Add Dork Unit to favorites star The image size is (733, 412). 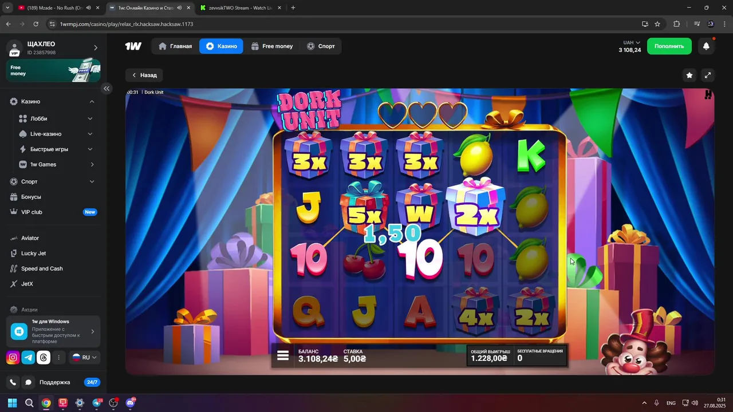coord(689,75)
